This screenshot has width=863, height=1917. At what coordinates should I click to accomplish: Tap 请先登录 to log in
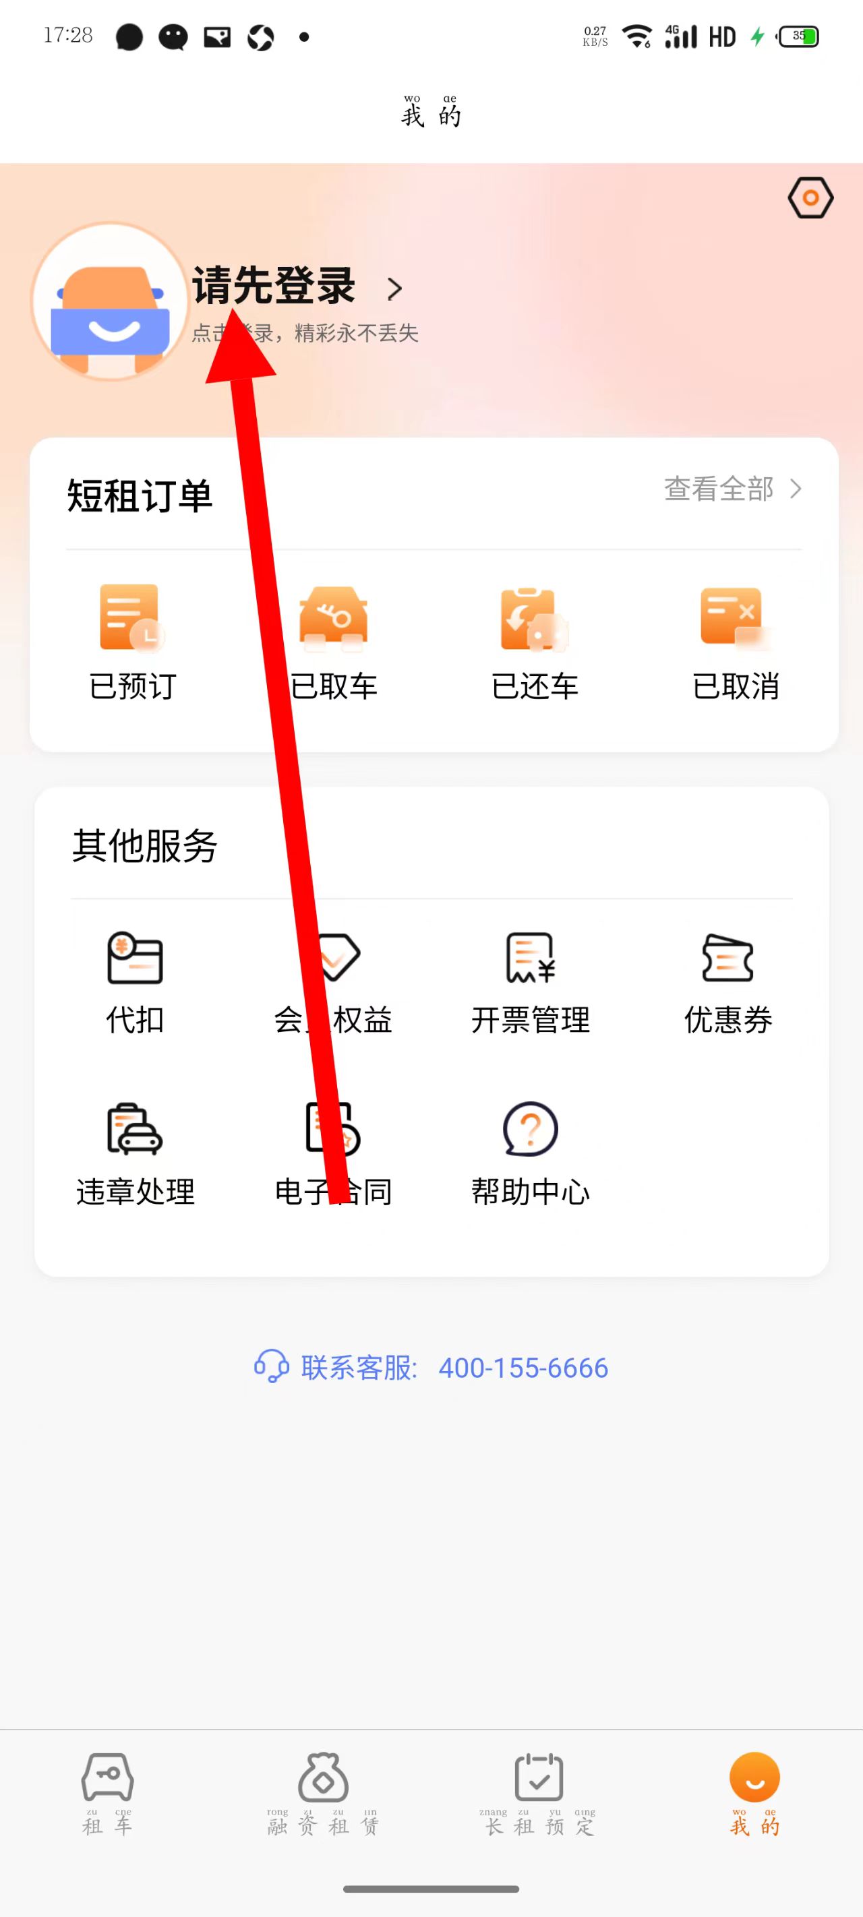(273, 285)
